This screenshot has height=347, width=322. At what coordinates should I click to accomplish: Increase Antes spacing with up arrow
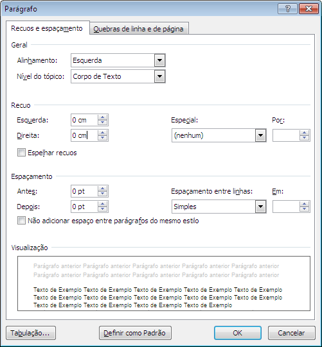click(x=102, y=189)
